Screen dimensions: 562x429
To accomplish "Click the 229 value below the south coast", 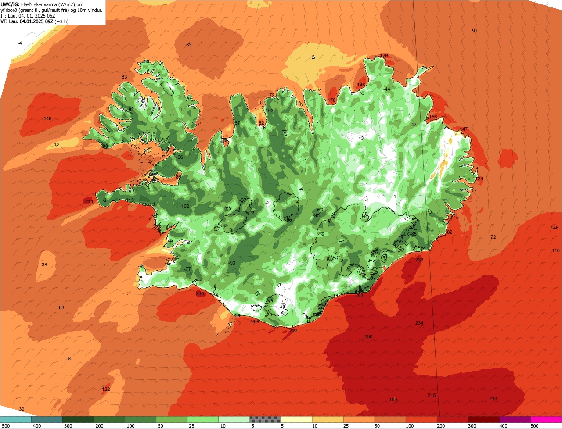I will click(x=293, y=331).
